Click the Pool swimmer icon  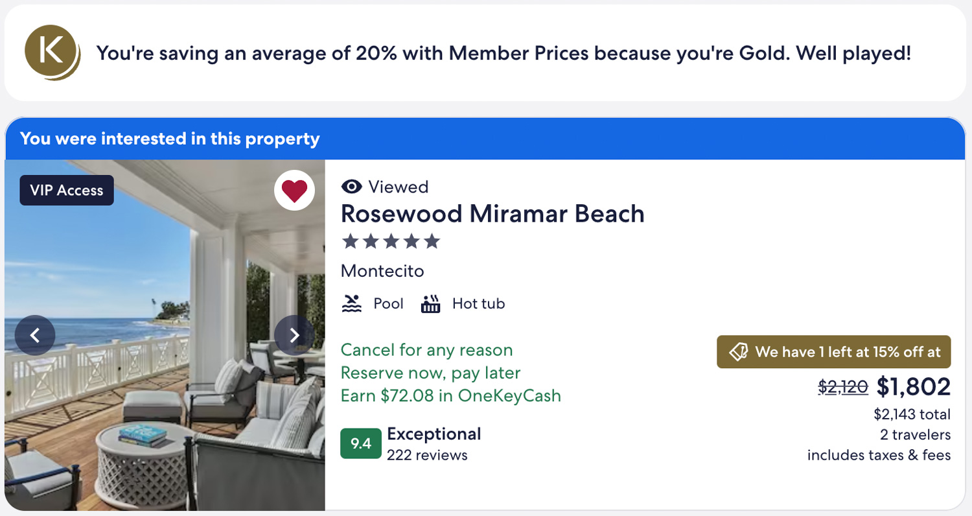(351, 303)
